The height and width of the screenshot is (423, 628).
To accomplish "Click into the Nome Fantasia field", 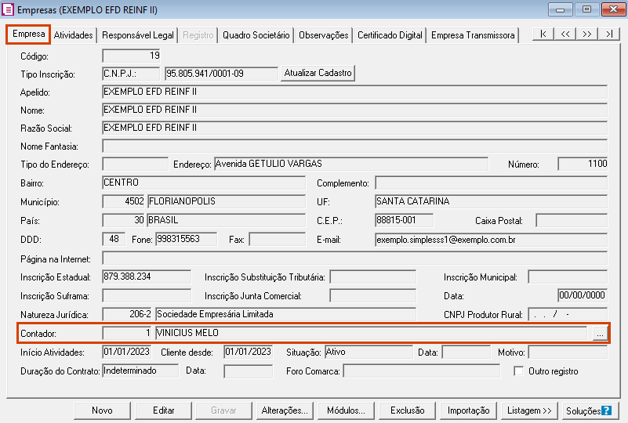I will point(354,146).
